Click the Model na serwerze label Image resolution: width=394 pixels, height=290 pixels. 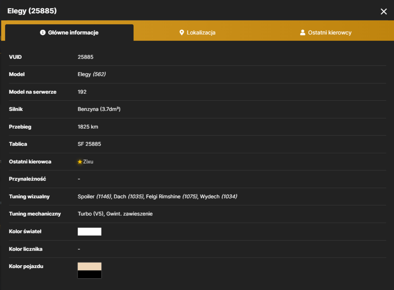click(33, 92)
